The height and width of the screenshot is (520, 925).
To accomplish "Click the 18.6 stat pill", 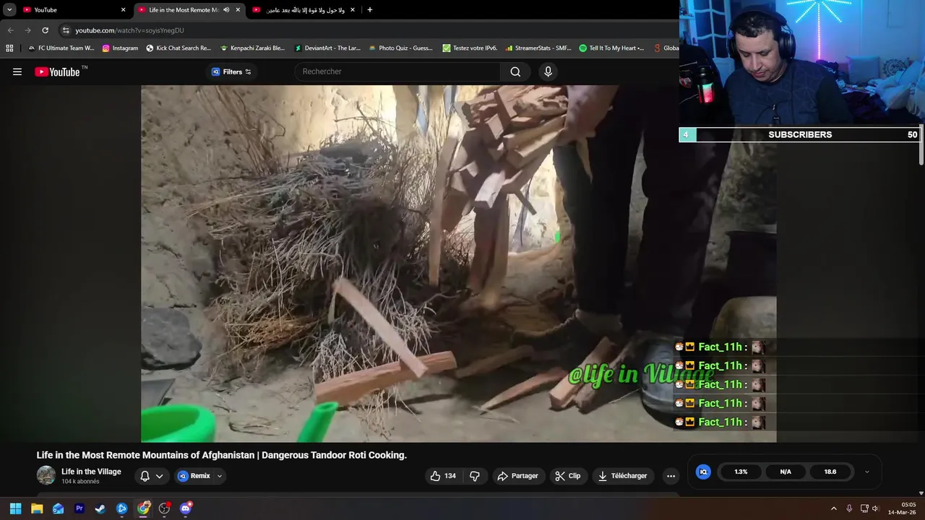I will coord(830,472).
